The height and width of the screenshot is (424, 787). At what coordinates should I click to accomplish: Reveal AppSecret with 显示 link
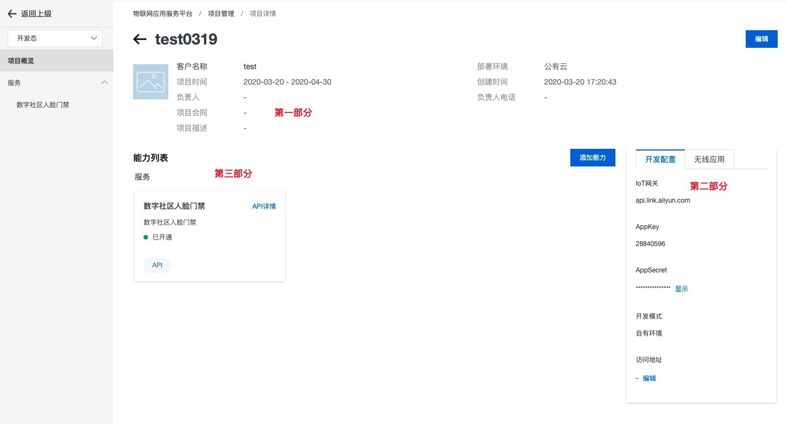point(681,289)
